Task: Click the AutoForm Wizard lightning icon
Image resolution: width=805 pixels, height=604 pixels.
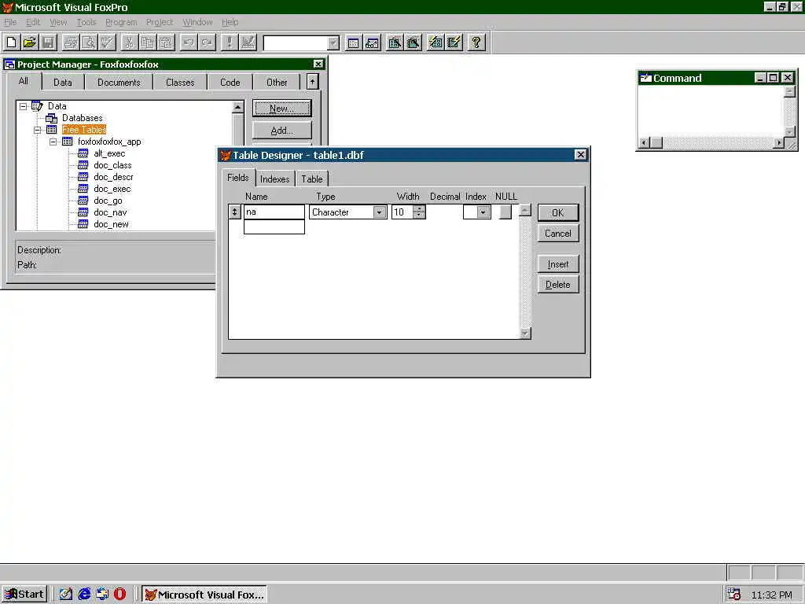Action: pyautogui.click(x=436, y=42)
